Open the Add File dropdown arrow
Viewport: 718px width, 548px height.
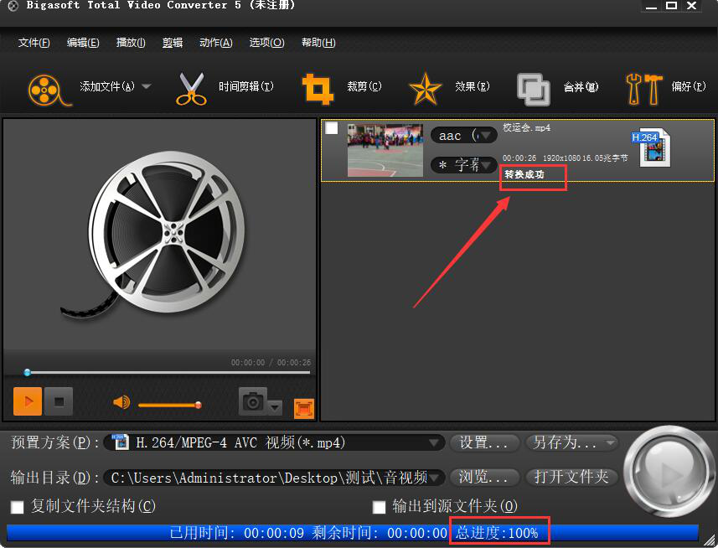tap(147, 86)
